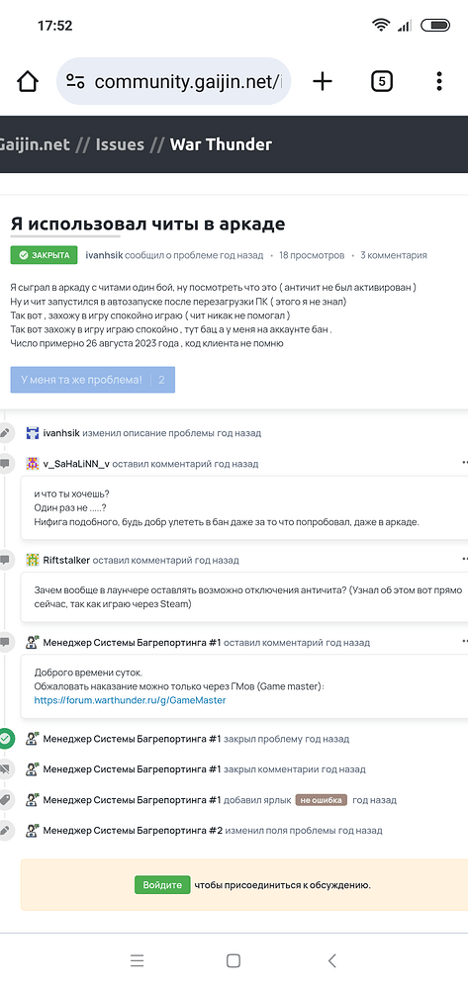Open forum.warthunder.ru GameMaster link
Image resolution: width=468 pixels, height=989 pixels.
click(130, 700)
